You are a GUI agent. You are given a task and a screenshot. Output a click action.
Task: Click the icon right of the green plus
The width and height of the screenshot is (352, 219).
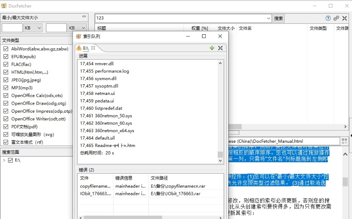(x=220, y=48)
